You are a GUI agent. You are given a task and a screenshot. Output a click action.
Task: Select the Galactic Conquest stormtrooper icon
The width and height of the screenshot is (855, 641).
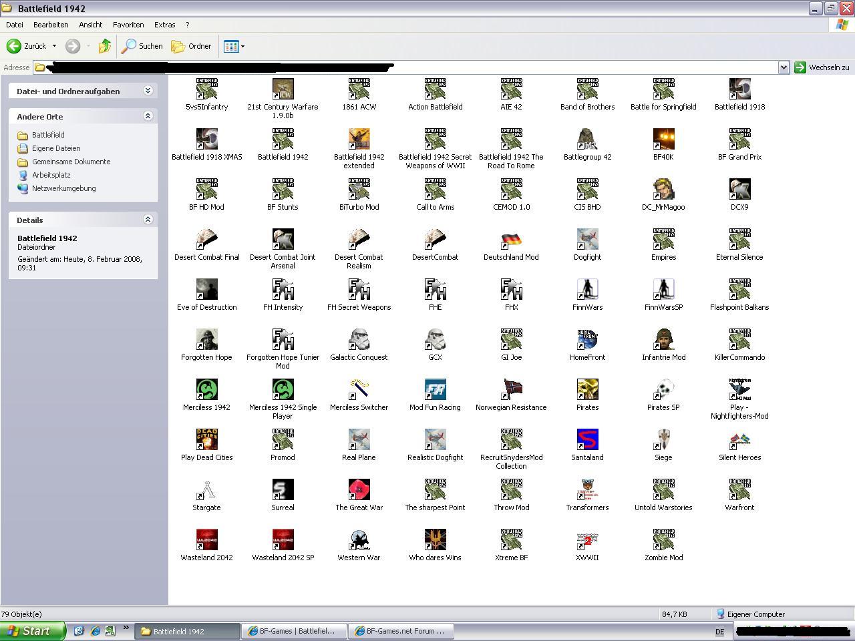[x=359, y=339]
